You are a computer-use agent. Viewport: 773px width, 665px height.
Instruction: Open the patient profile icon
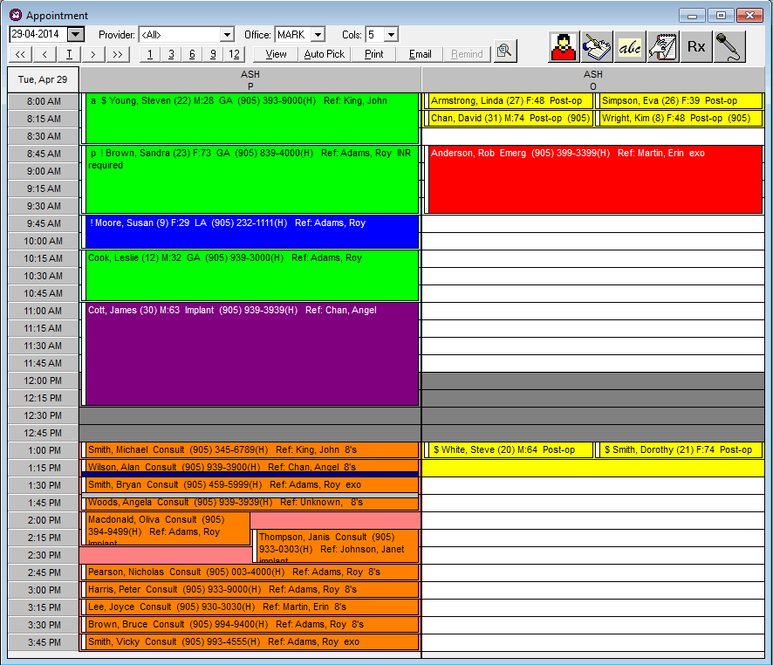(564, 47)
